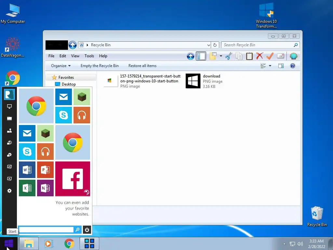Click the yellow folder options icon in toolbar
This screenshot has width=333, height=250.
[x=213, y=56]
